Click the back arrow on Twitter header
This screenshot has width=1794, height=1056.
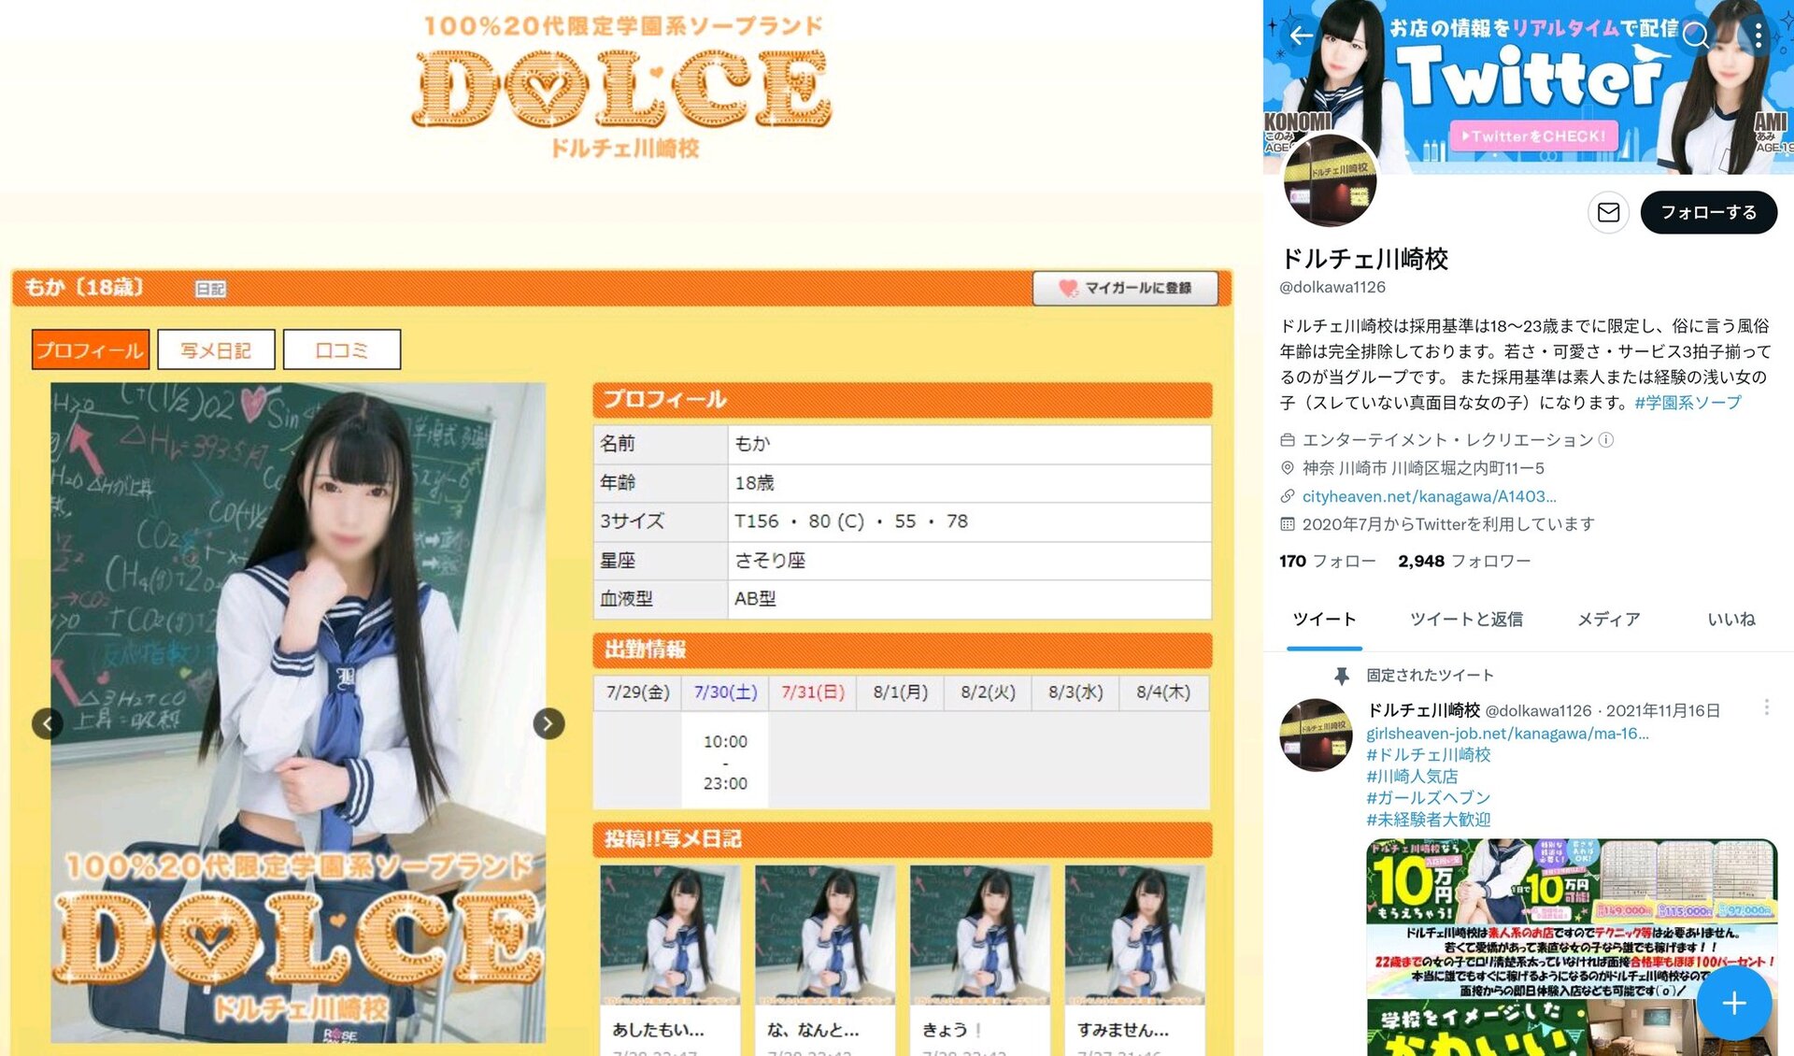point(1301,36)
